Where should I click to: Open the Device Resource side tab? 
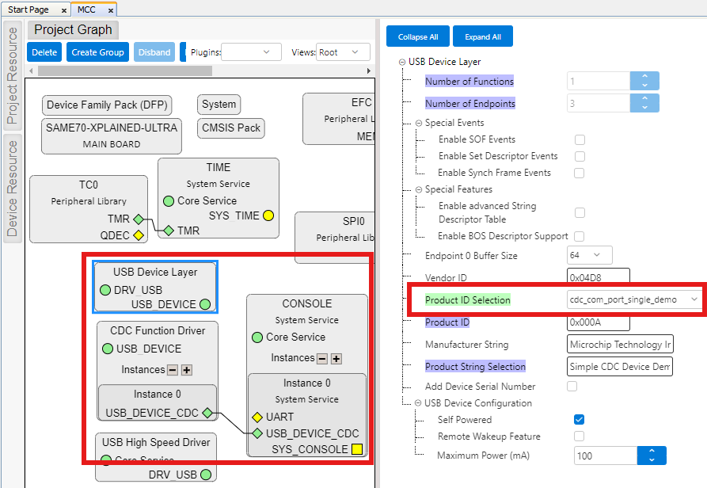tap(13, 189)
